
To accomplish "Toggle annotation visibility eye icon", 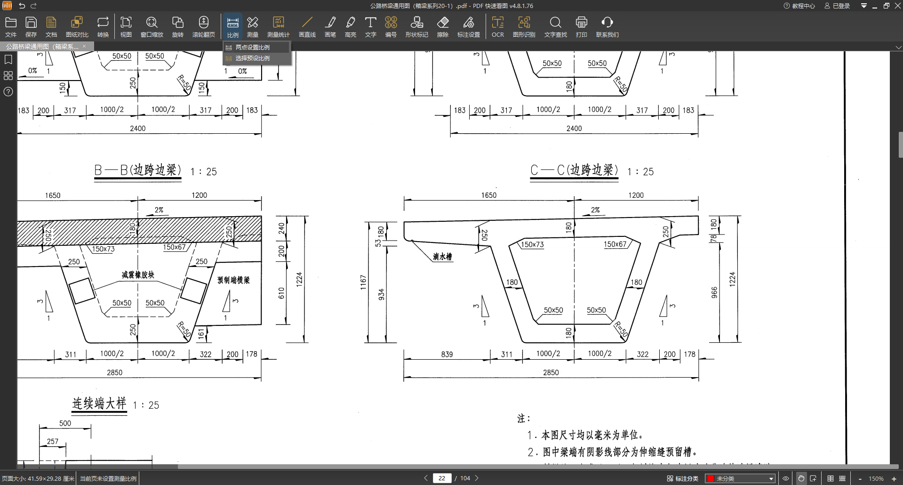I will click(x=785, y=478).
